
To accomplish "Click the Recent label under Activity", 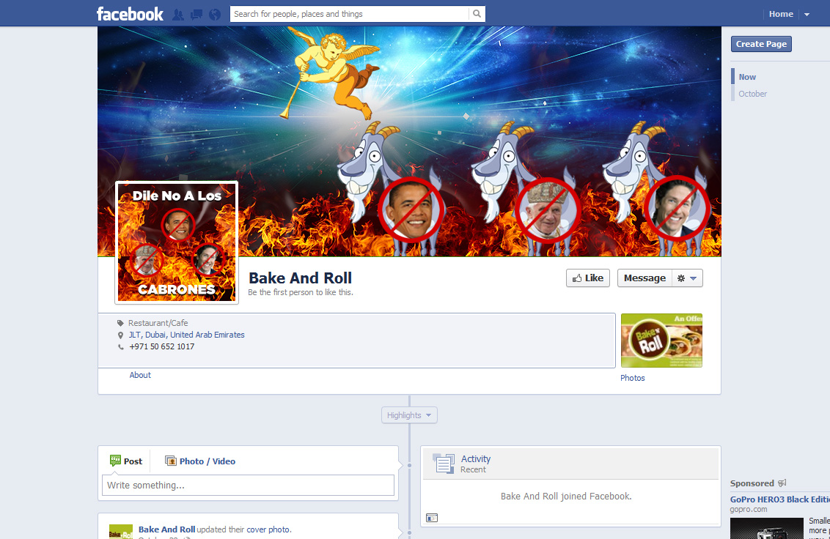I will [473, 469].
